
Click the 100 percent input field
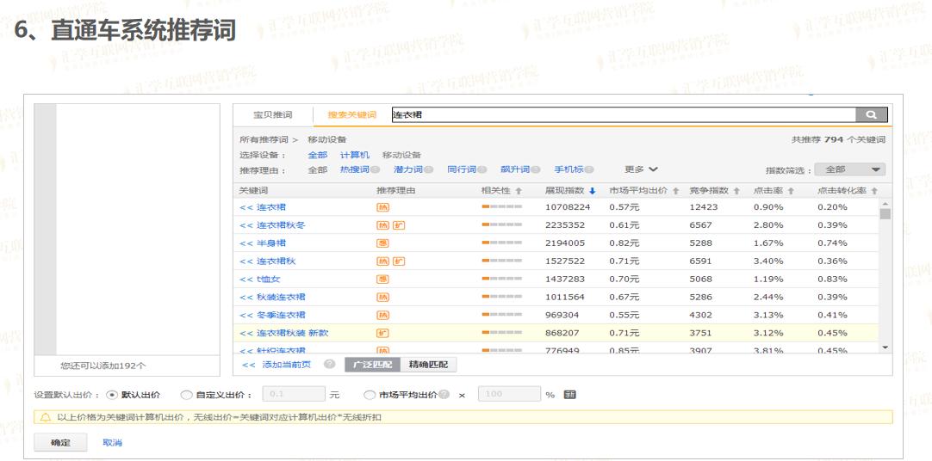coord(509,394)
